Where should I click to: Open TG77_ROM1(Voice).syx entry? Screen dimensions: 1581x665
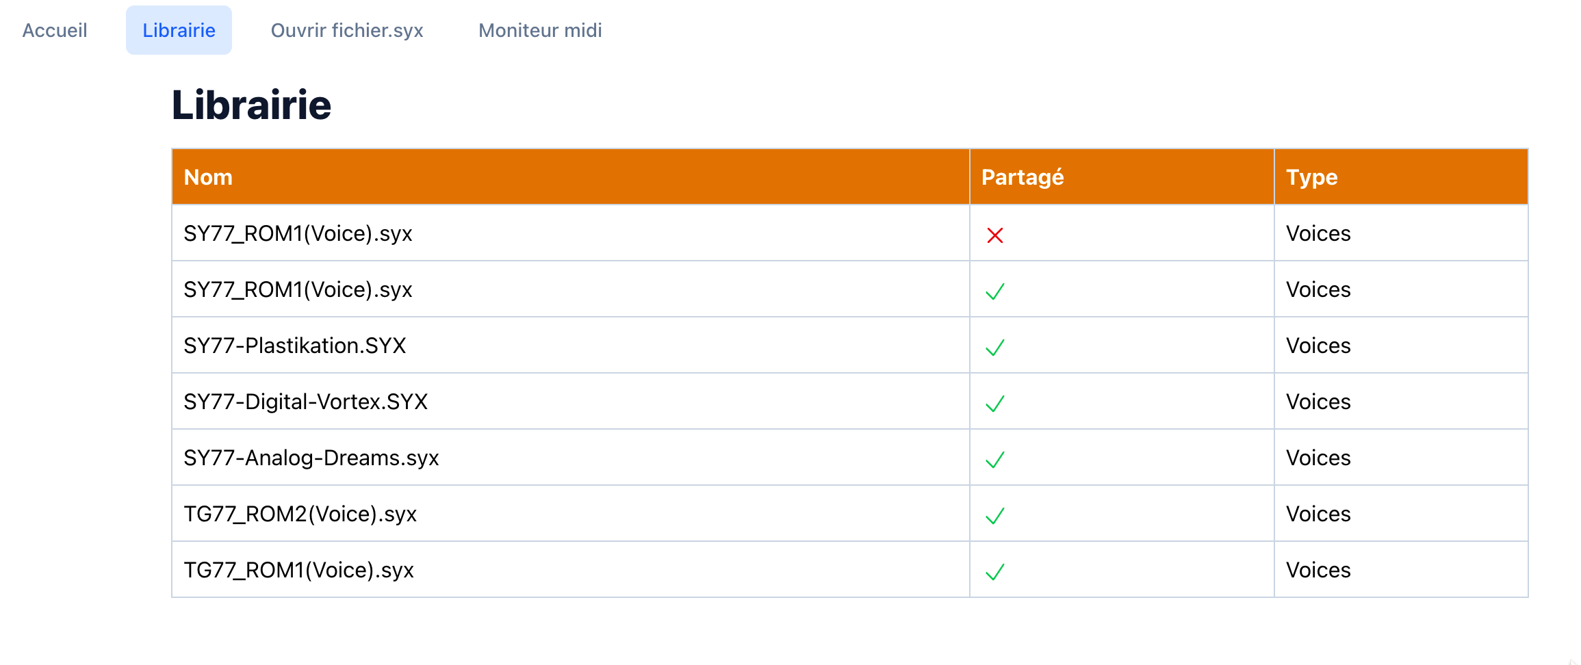coord(299,570)
